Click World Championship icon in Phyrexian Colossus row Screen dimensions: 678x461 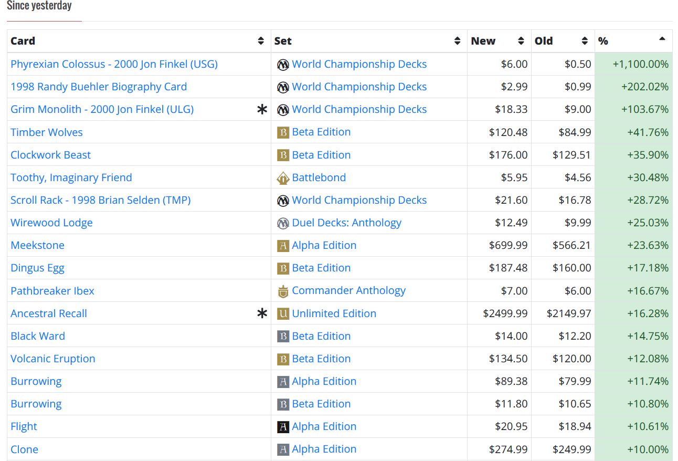[x=283, y=65]
